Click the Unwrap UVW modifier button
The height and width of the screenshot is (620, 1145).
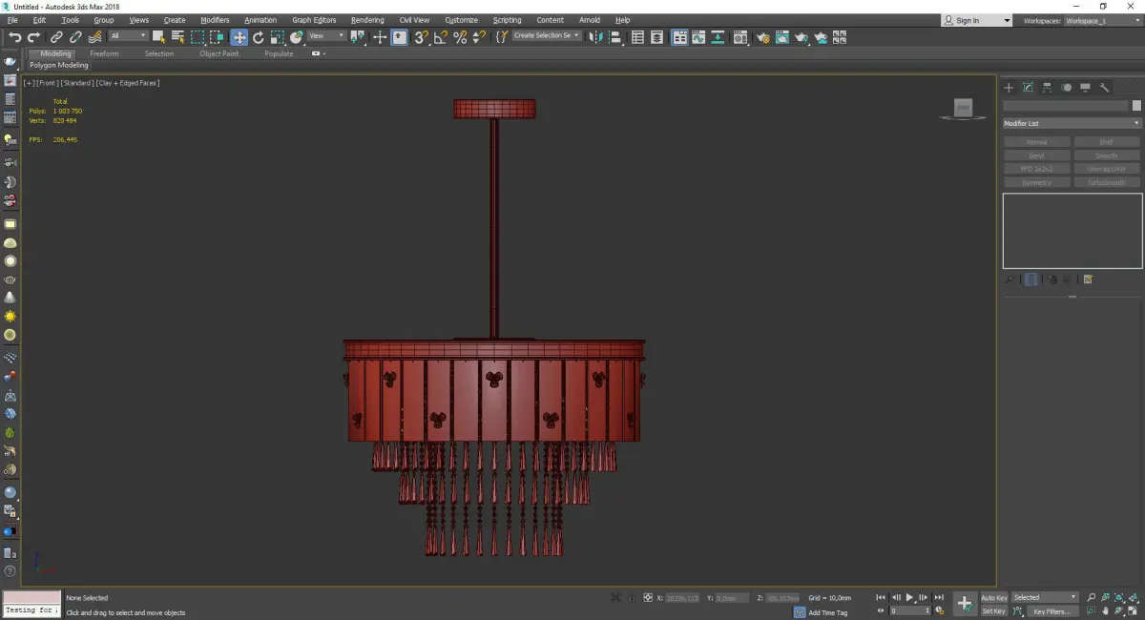click(x=1107, y=169)
